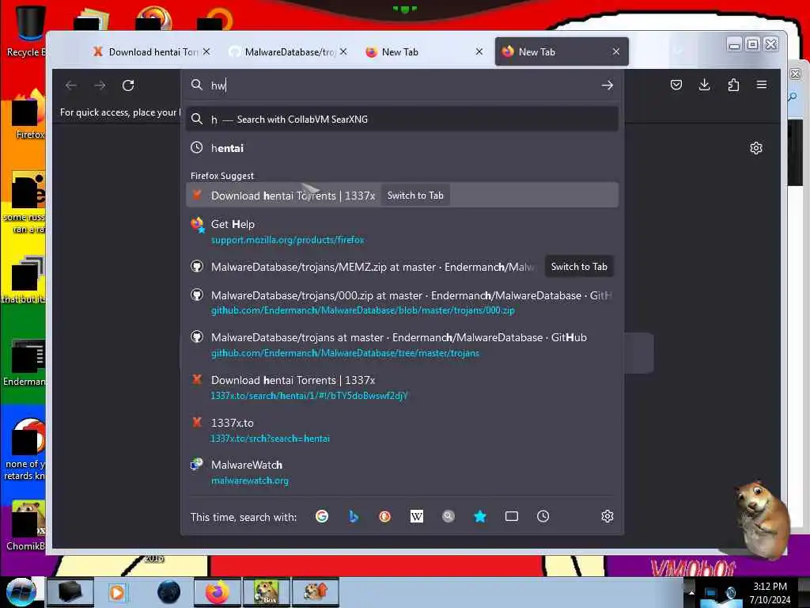Search history via the clock icon
This screenshot has height=608, width=810.
543,516
